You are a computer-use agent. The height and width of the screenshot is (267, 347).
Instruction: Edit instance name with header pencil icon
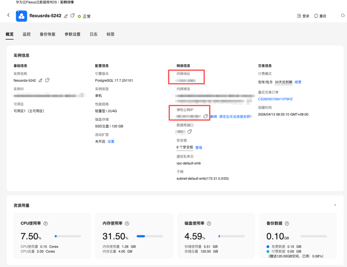click(66, 16)
